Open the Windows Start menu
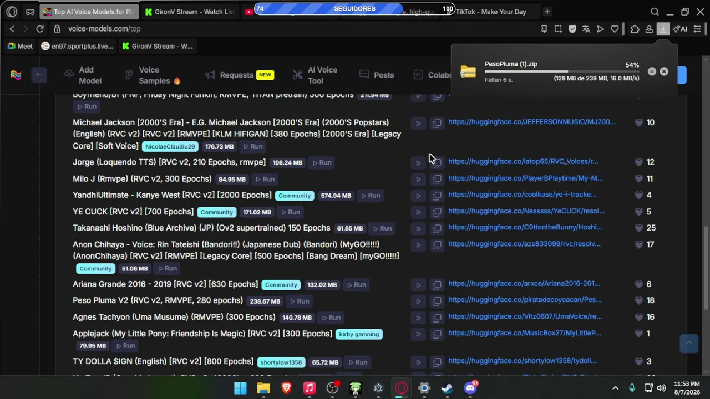 click(240, 388)
